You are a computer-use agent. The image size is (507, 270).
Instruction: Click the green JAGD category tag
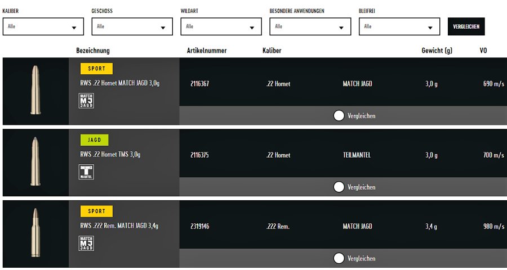click(x=95, y=140)
